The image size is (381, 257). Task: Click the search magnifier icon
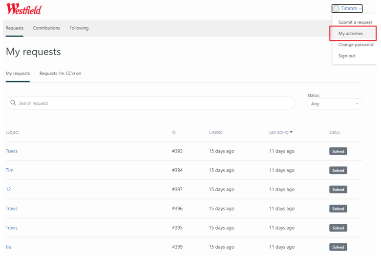pyautogui.click(x=13, y=103)
